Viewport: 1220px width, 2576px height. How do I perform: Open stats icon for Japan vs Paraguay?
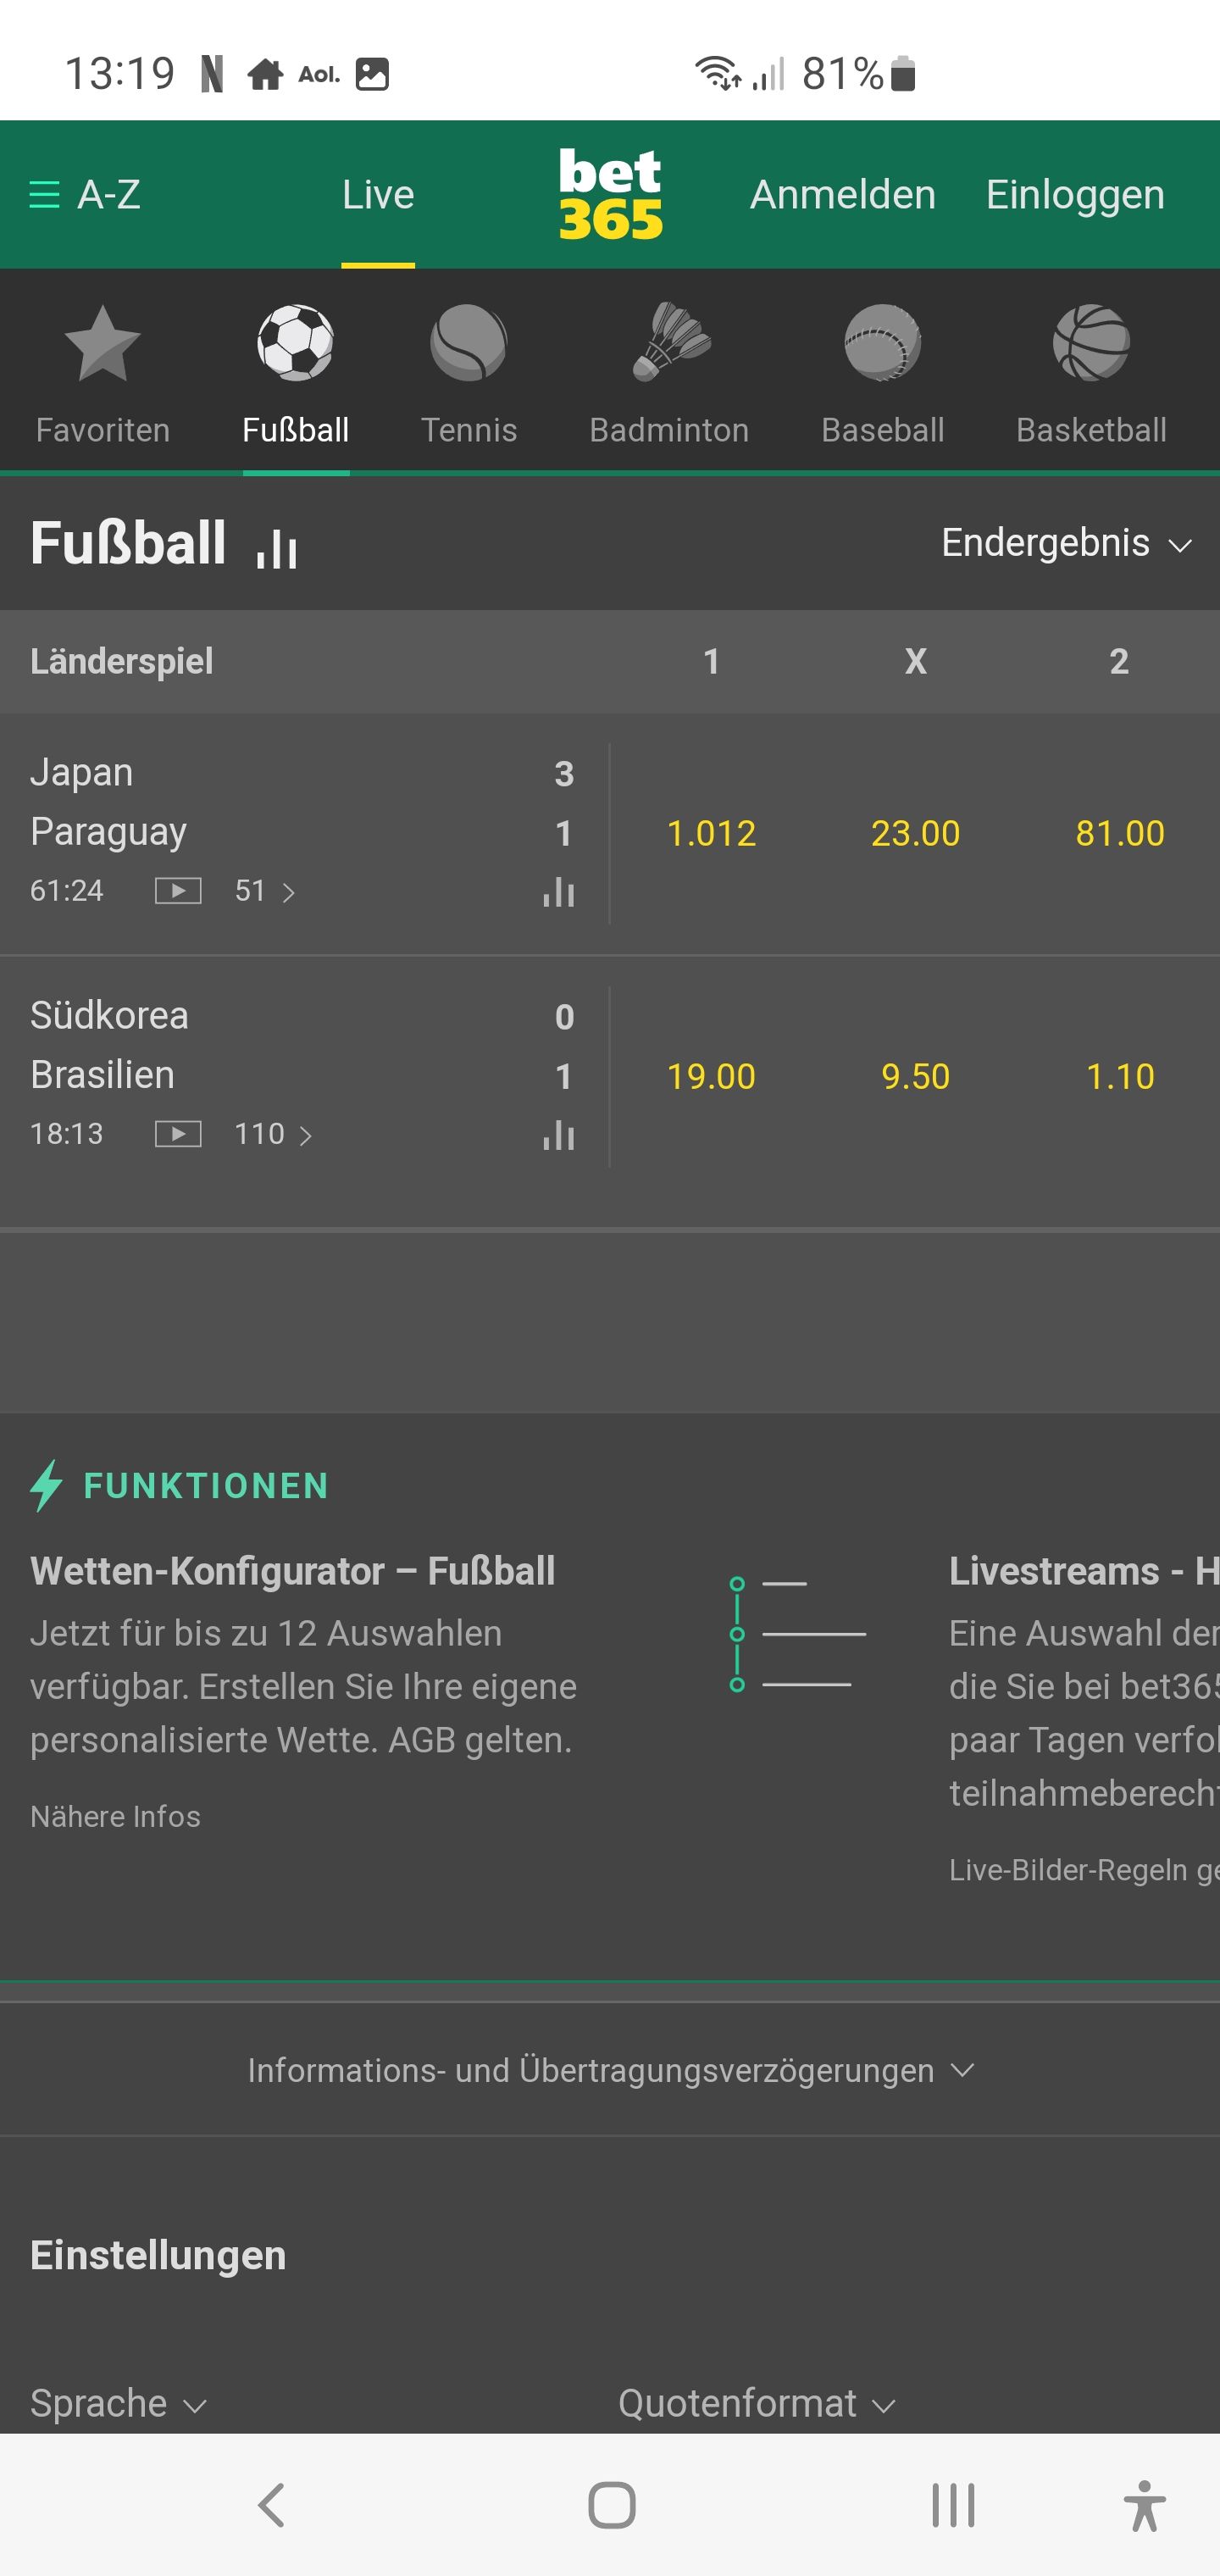558,891
